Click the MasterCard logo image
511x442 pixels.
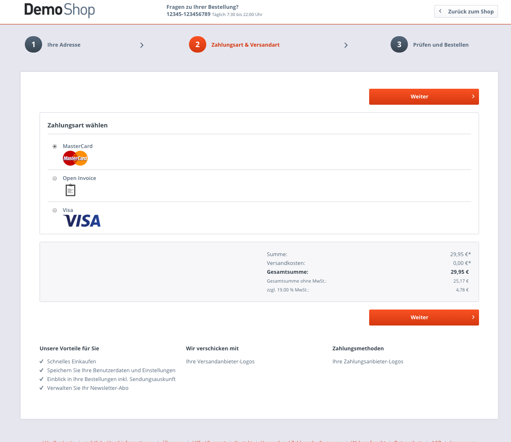(x=75, y=159)
